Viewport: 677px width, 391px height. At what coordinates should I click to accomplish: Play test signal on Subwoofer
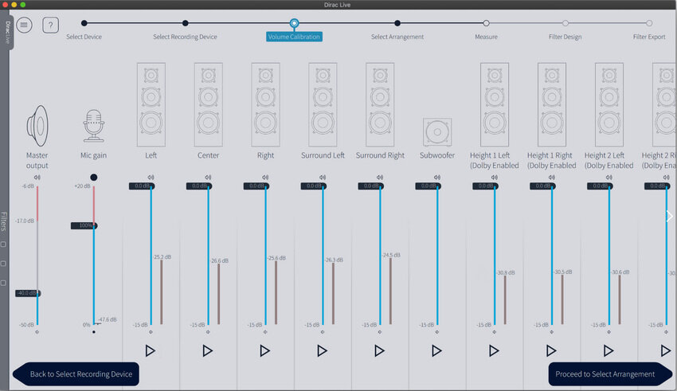point(436,350)
